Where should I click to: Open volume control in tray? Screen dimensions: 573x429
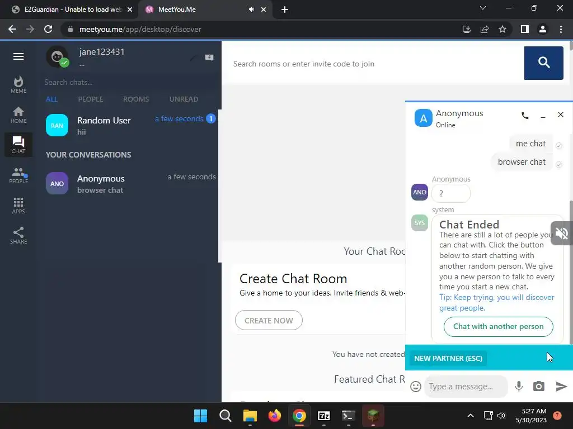[501, 416]
